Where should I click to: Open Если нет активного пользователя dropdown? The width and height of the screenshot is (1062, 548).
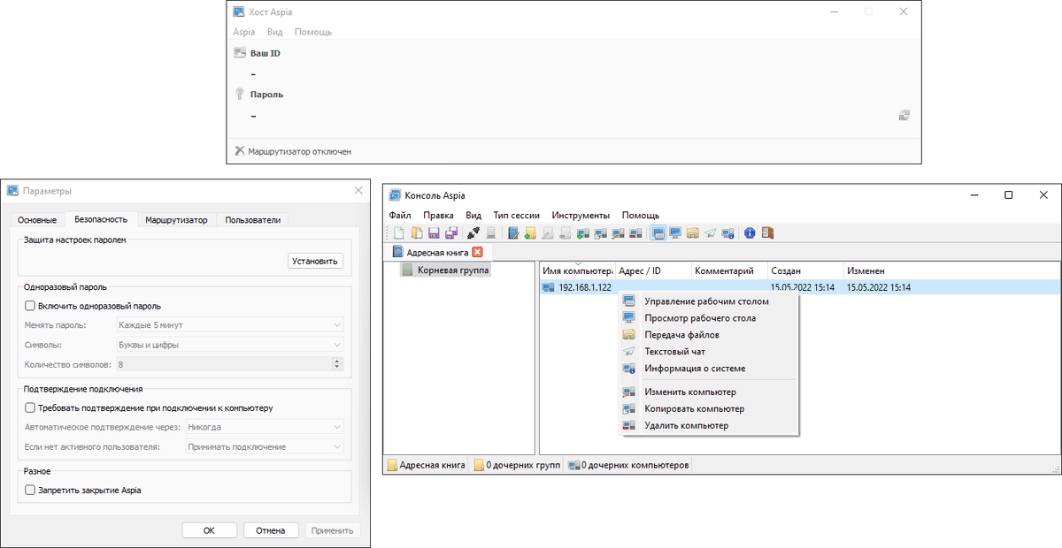click(x=264, y=446)
